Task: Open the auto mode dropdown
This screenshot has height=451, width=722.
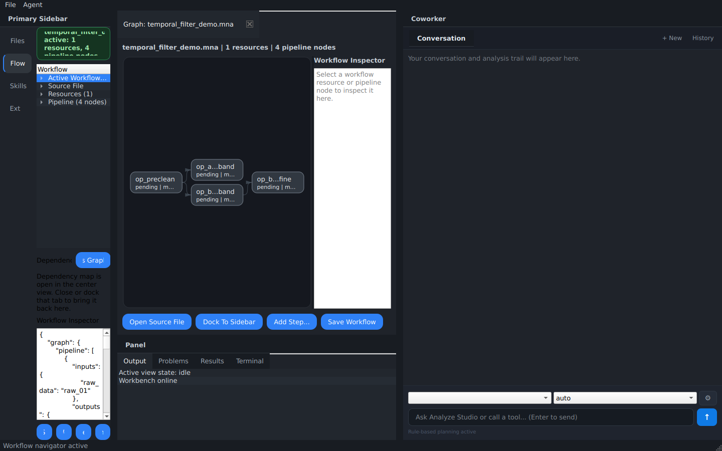Action: pos(625,398)
